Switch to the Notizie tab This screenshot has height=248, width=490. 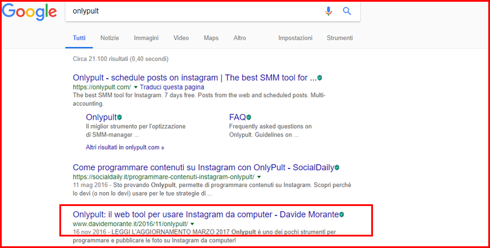click(110, 38)
